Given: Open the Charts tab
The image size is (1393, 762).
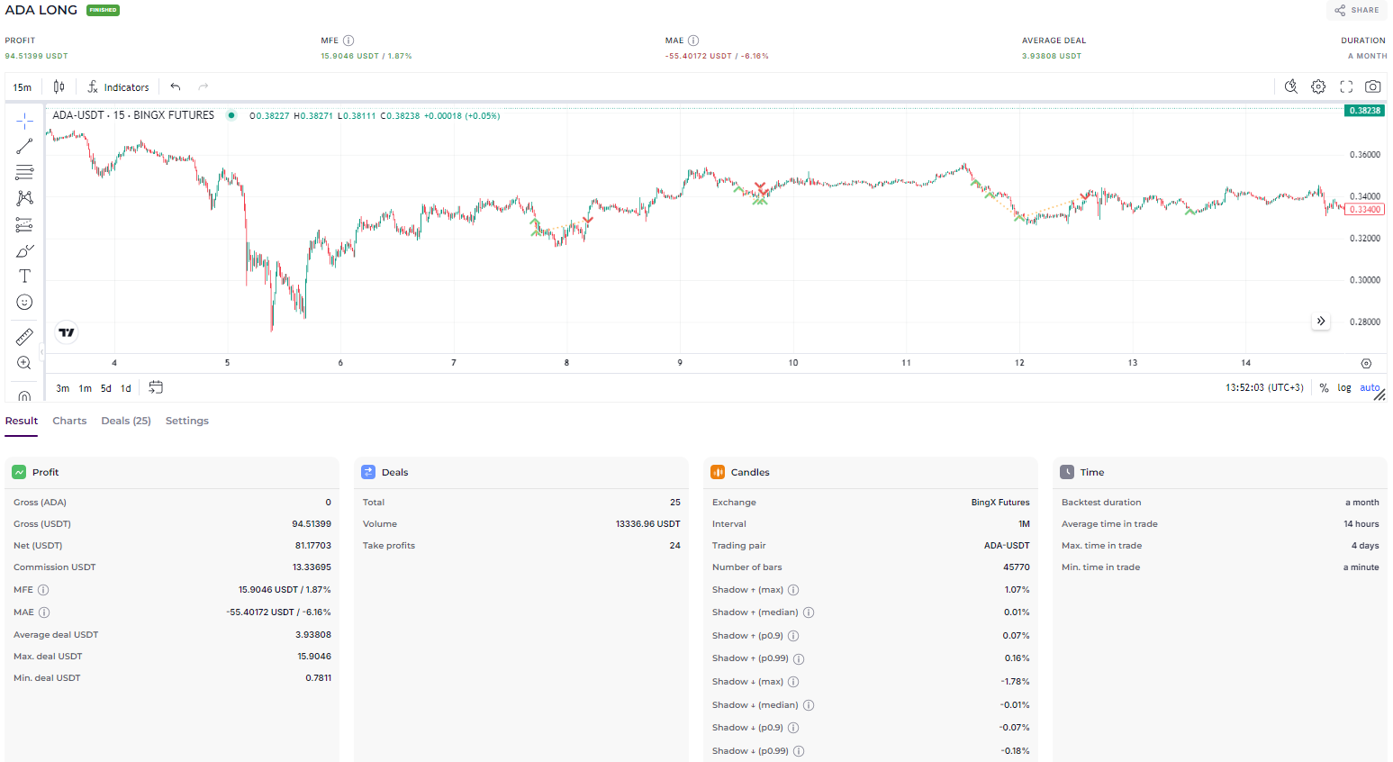Looking at the screenshot, I should (69, 421).
